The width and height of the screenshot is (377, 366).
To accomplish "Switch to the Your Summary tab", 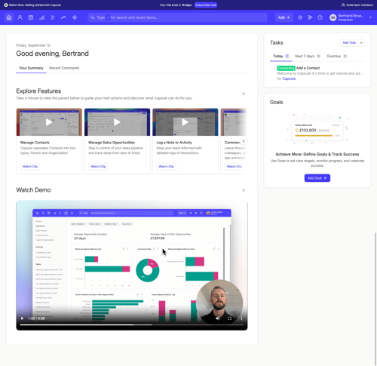I will point(31,68).
